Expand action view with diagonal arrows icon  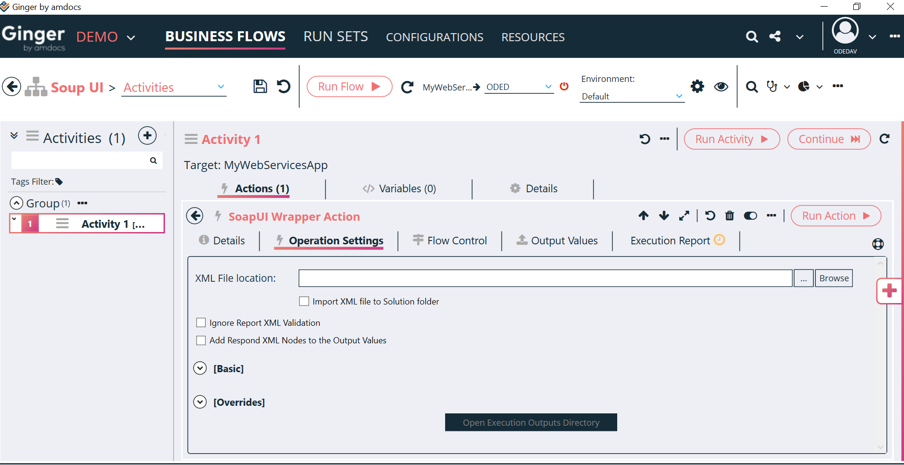(x=684, y=216)
